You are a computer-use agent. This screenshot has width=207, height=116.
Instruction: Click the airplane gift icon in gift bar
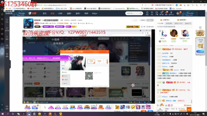(128, 107)
